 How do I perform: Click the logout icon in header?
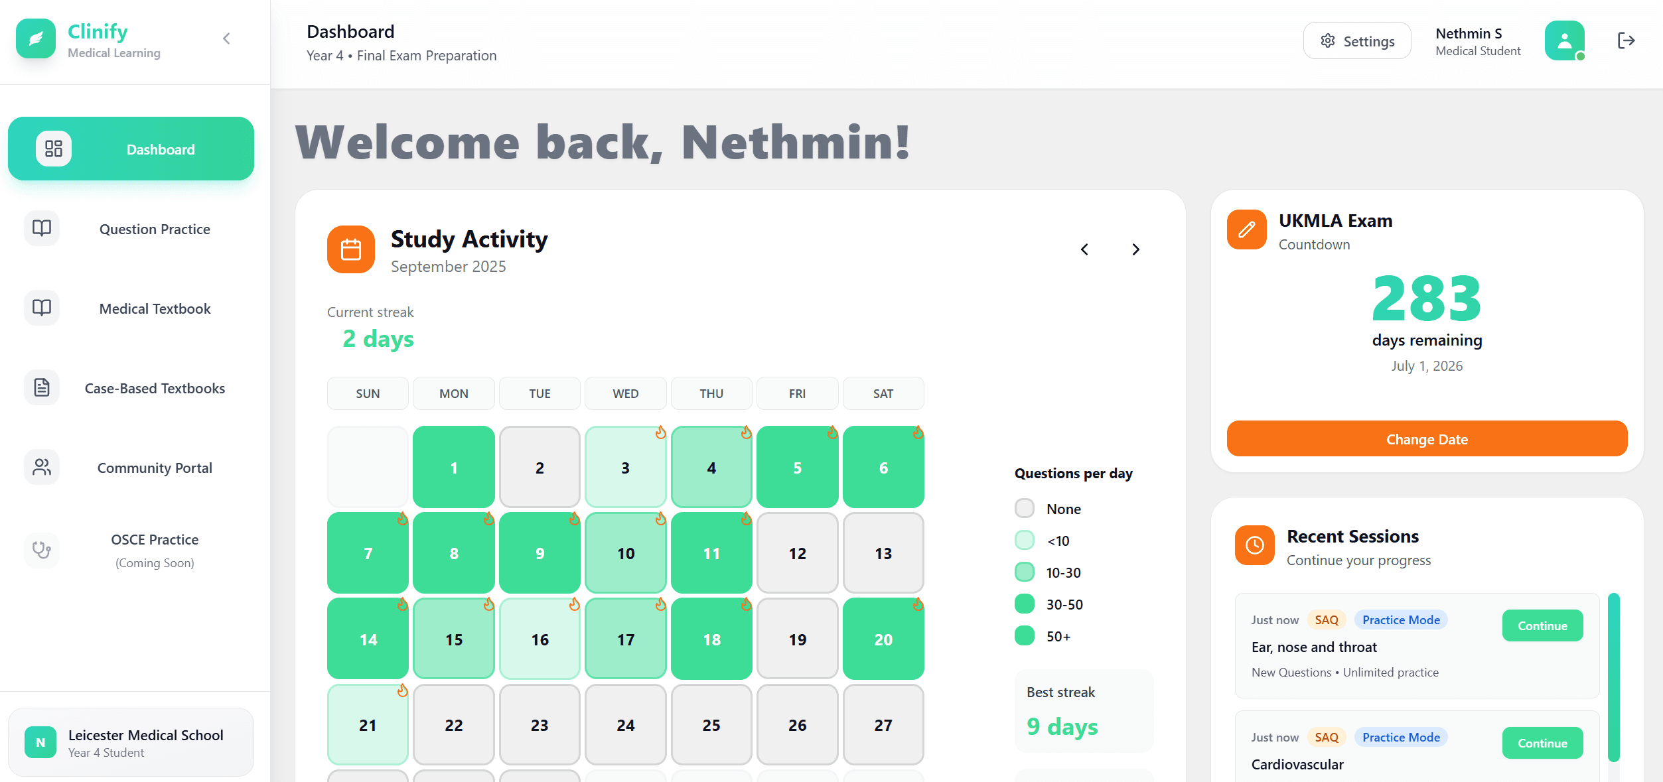pos(1626,41)
